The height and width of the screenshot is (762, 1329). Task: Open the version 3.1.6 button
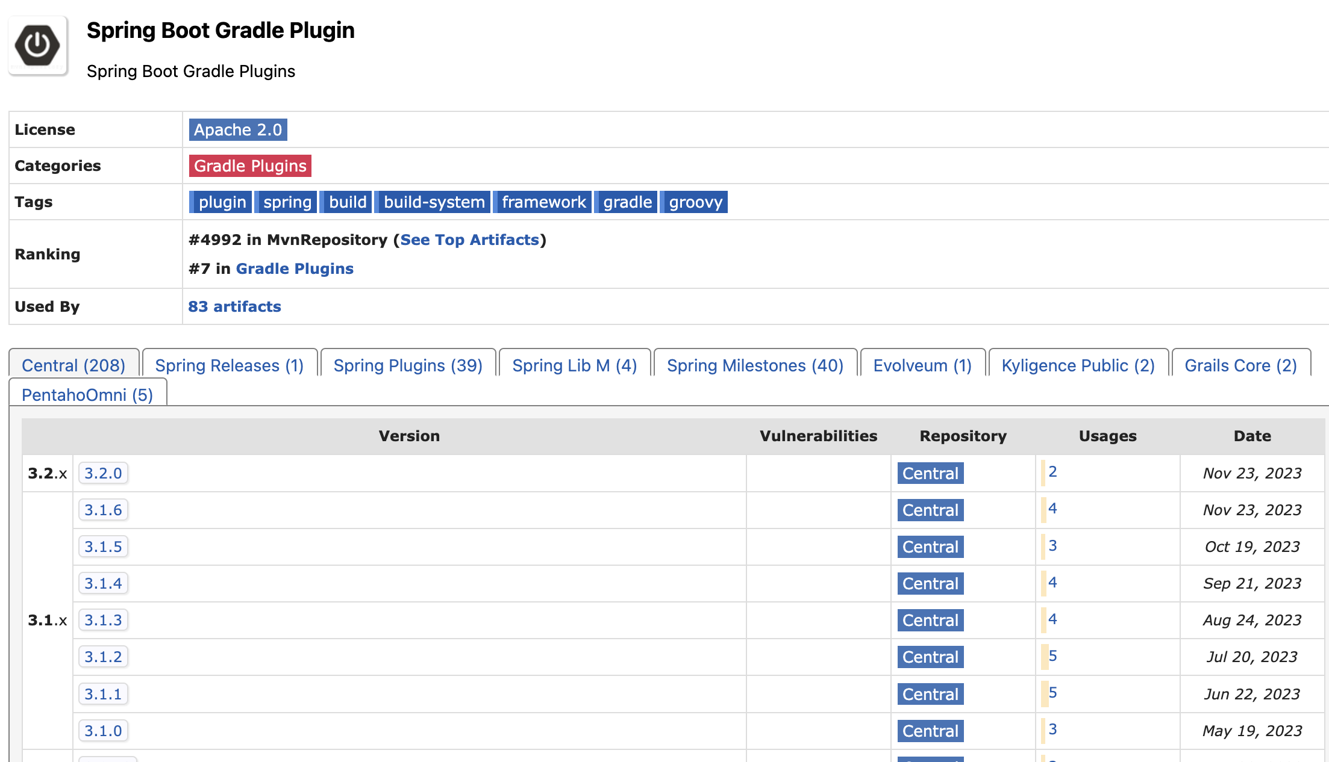(103, 510)
